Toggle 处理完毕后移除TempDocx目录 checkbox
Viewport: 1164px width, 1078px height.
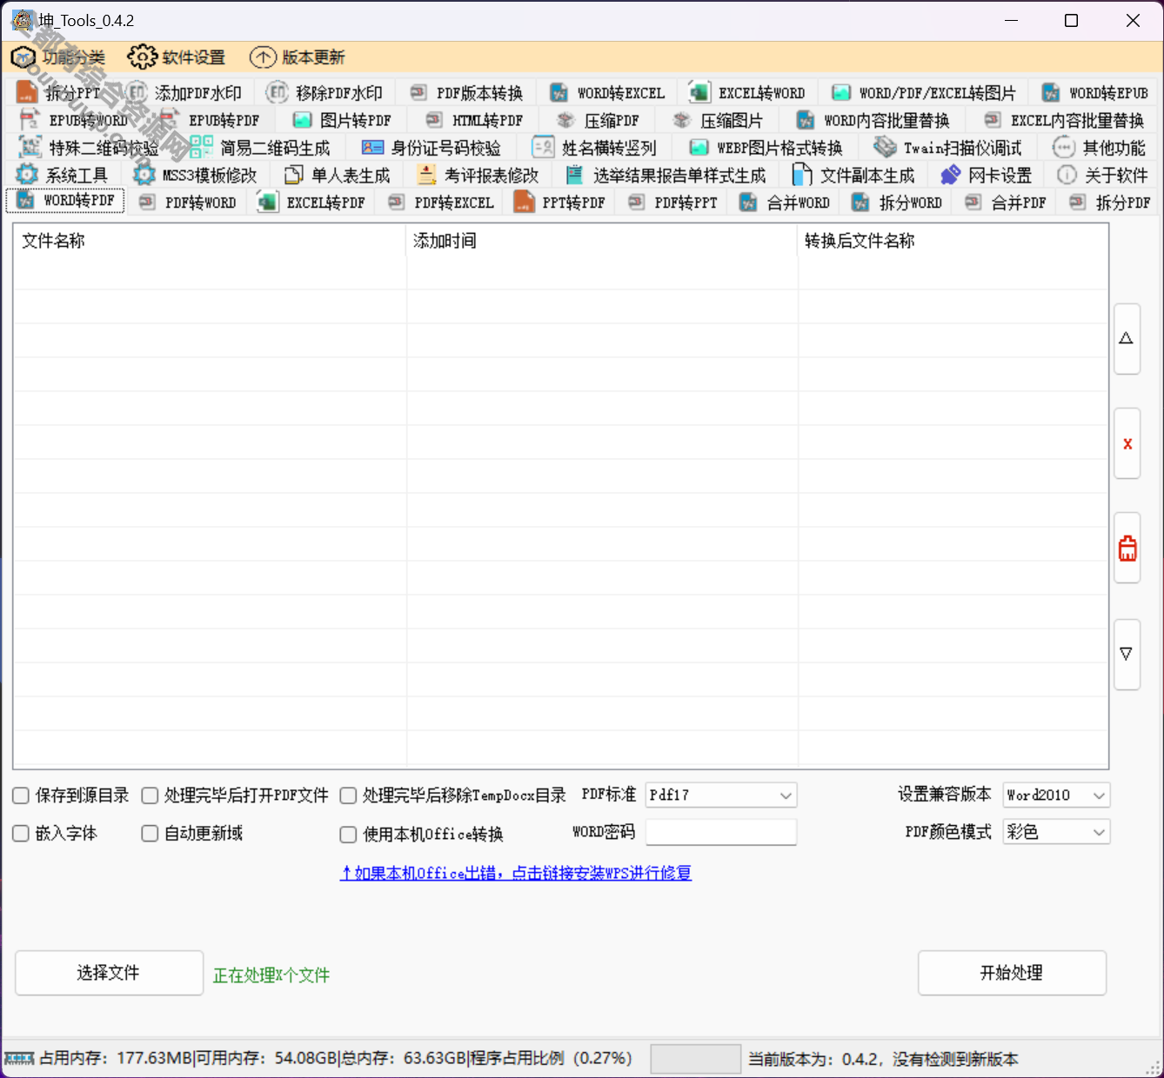pyautogui.click(x=348, y=795)
